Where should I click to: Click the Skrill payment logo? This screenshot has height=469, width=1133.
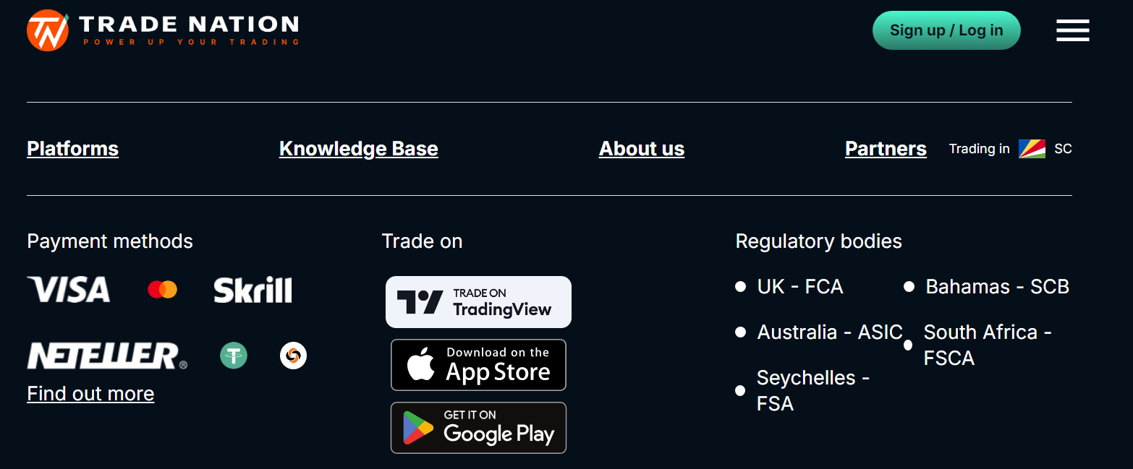coord(253,290)
